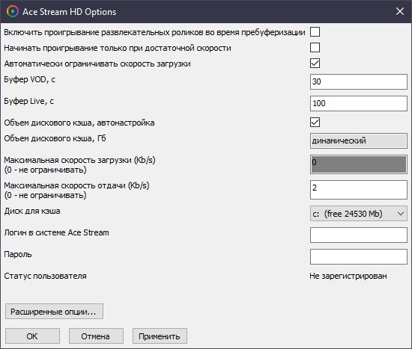The width and height of the screenshot is (412, 349).
Task: Uncheck disk cache auto-tuning 'автонастройка' checkbox
Action: (315, 123)
